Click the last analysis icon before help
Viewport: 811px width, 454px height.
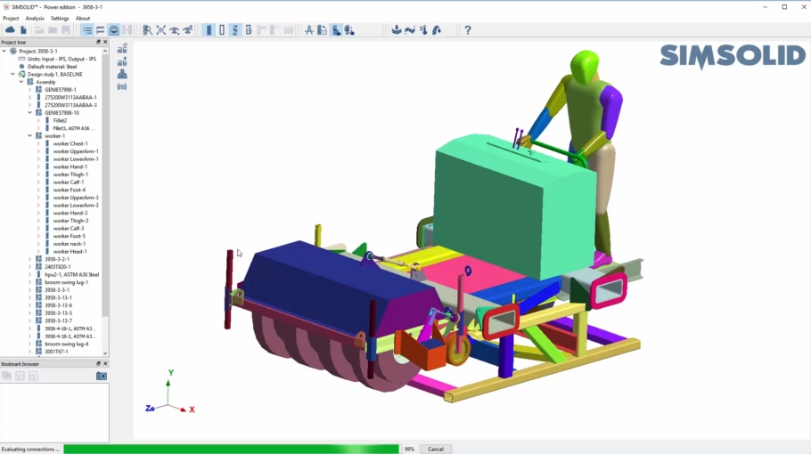(437, 30)
